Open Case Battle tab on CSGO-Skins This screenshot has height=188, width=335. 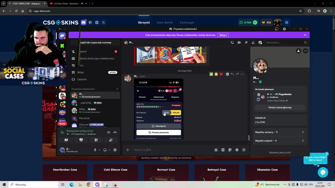pyautogui.click(x=165, y=22)
